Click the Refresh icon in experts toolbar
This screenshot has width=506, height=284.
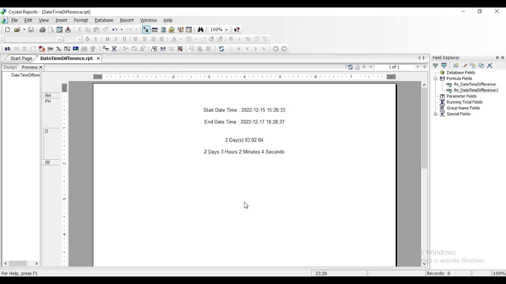(x=221, y=49)
